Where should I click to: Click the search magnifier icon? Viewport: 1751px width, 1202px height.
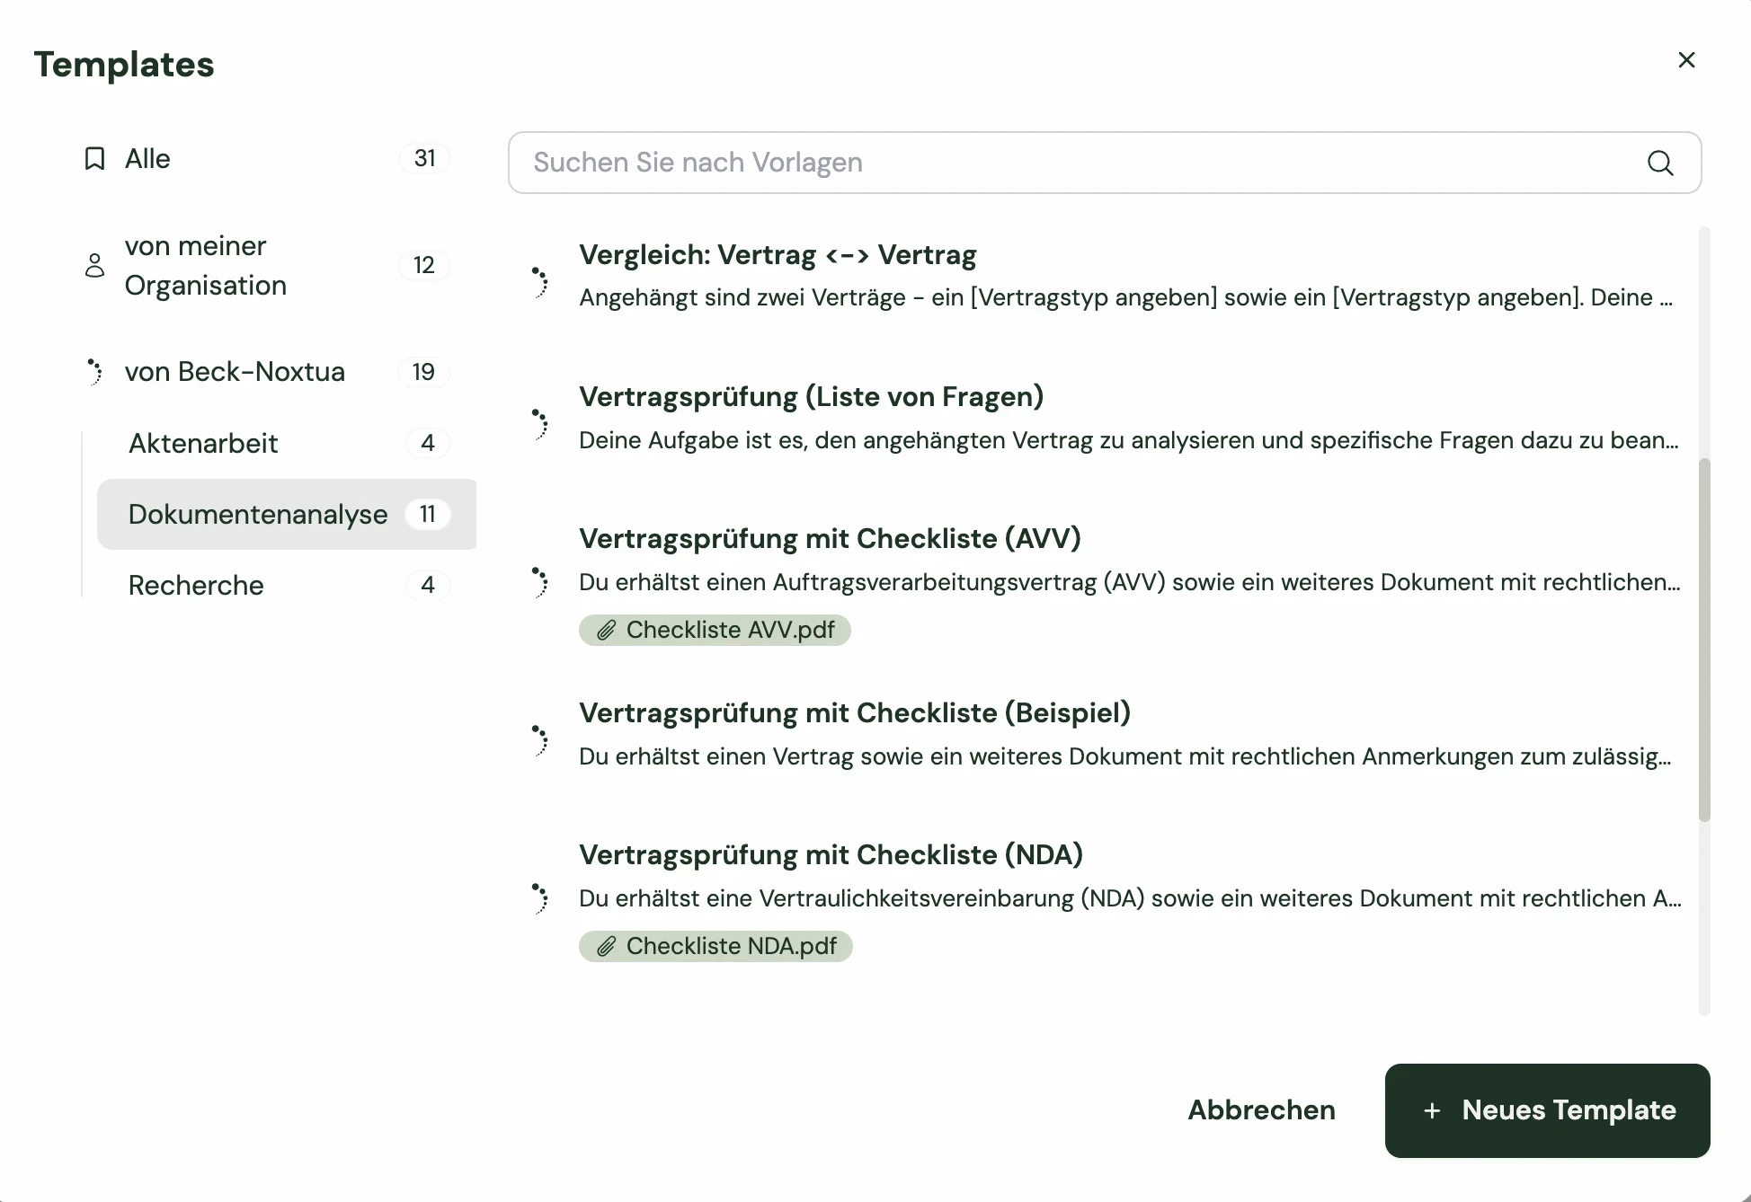(1659, 164)
